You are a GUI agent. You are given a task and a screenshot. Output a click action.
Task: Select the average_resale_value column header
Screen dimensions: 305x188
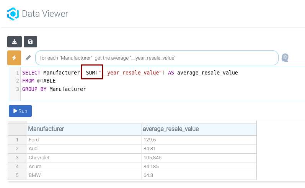pyautogui.click(x=171, y=129)
